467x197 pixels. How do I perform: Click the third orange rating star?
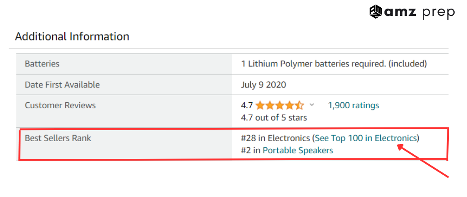click(x=280, y=106)
